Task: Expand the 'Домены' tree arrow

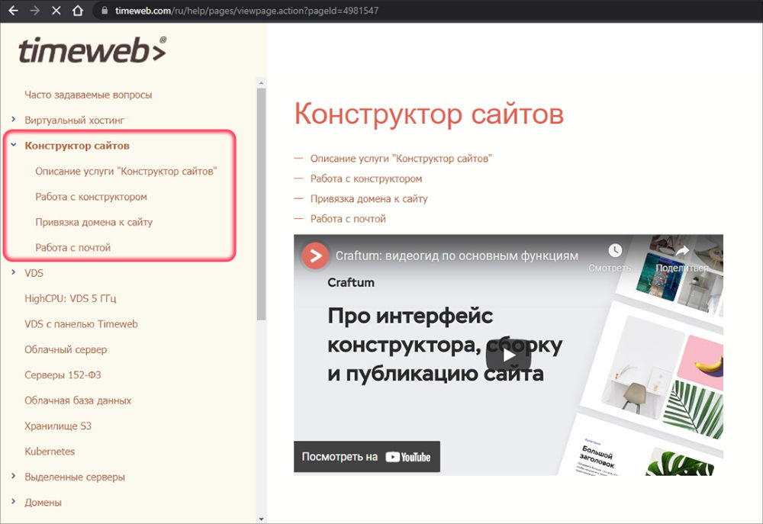Action: pyautogui.click(x=14, y=501)
